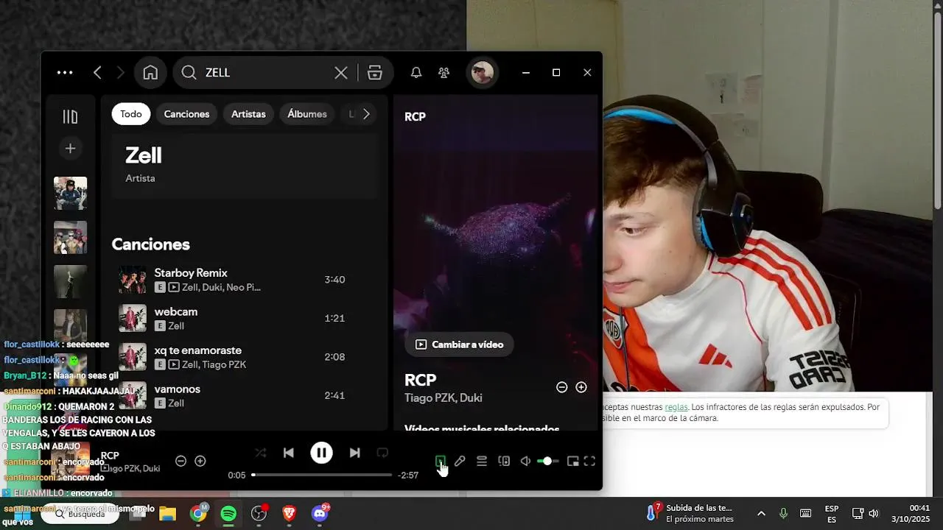The width and height of the screenshot is (943, 530).
Task: Show more filter chips with arrow
Action: pyautogui.click(x=366, y=114)
